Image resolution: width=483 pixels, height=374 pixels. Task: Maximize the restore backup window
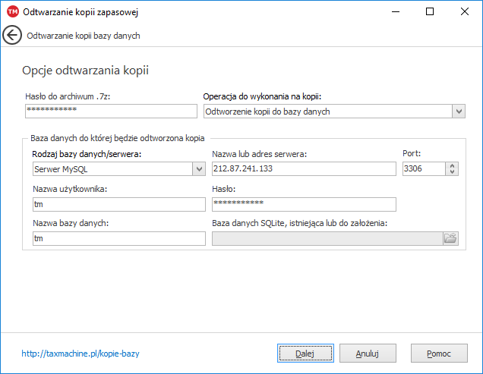point(430,12)
